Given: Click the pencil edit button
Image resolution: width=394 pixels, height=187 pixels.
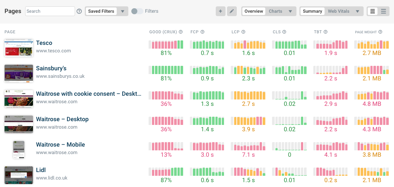Looking at the screenshot, I should tap(232, 11).
